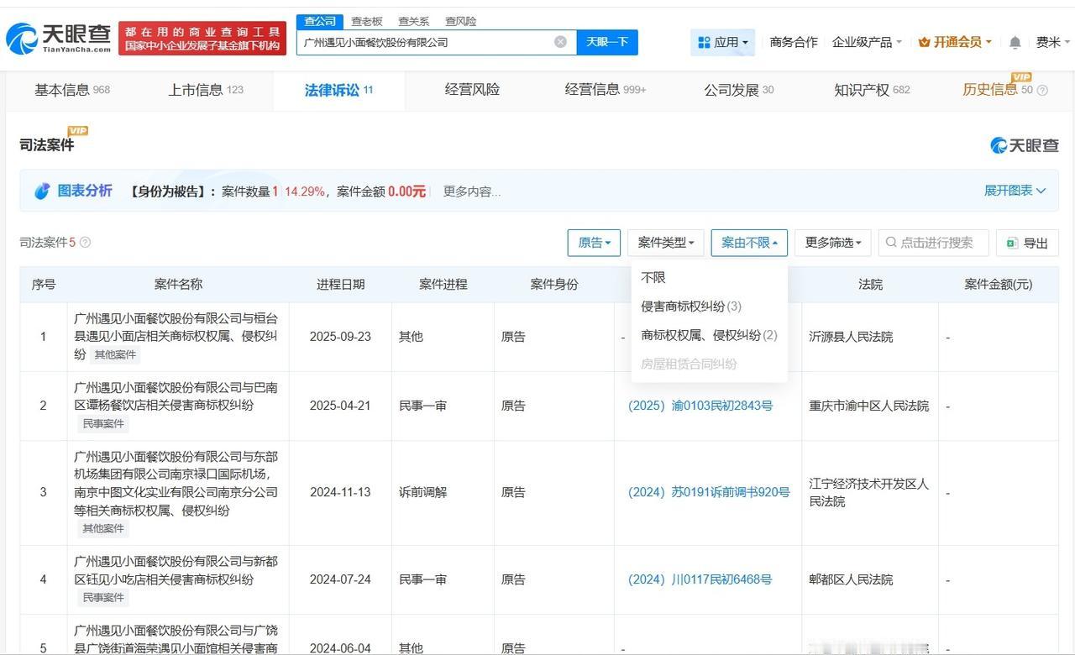Click the 导出 export button
Image resolution: width=1075 pixels, height=655 pixels.
(1027, 243)
